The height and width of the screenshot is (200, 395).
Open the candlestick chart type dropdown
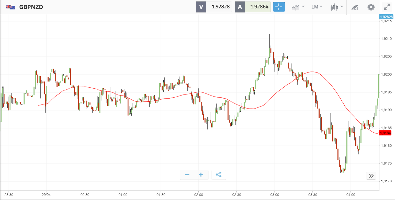point(336,7)
